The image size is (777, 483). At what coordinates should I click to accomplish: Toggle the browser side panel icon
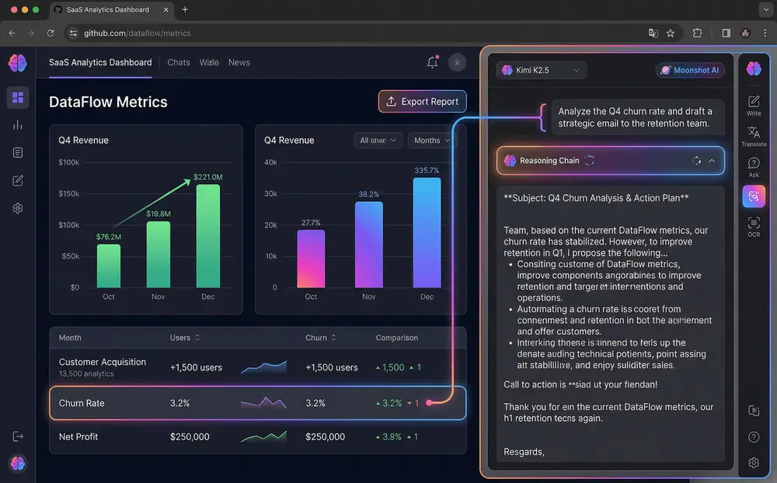[x=726, y=33]
